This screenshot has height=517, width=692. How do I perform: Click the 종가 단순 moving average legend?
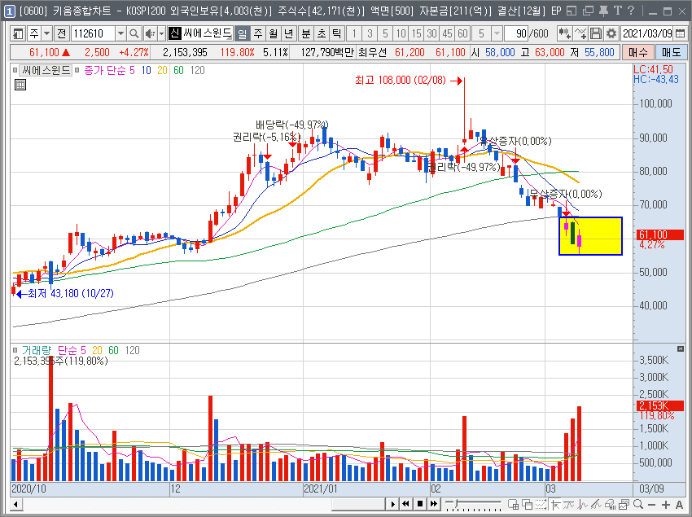[x=105, y=70]
